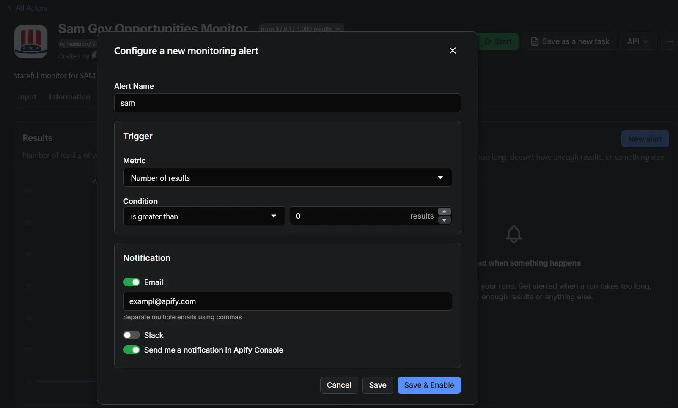Turn off Apify Console notifications

tap(132, 350)
